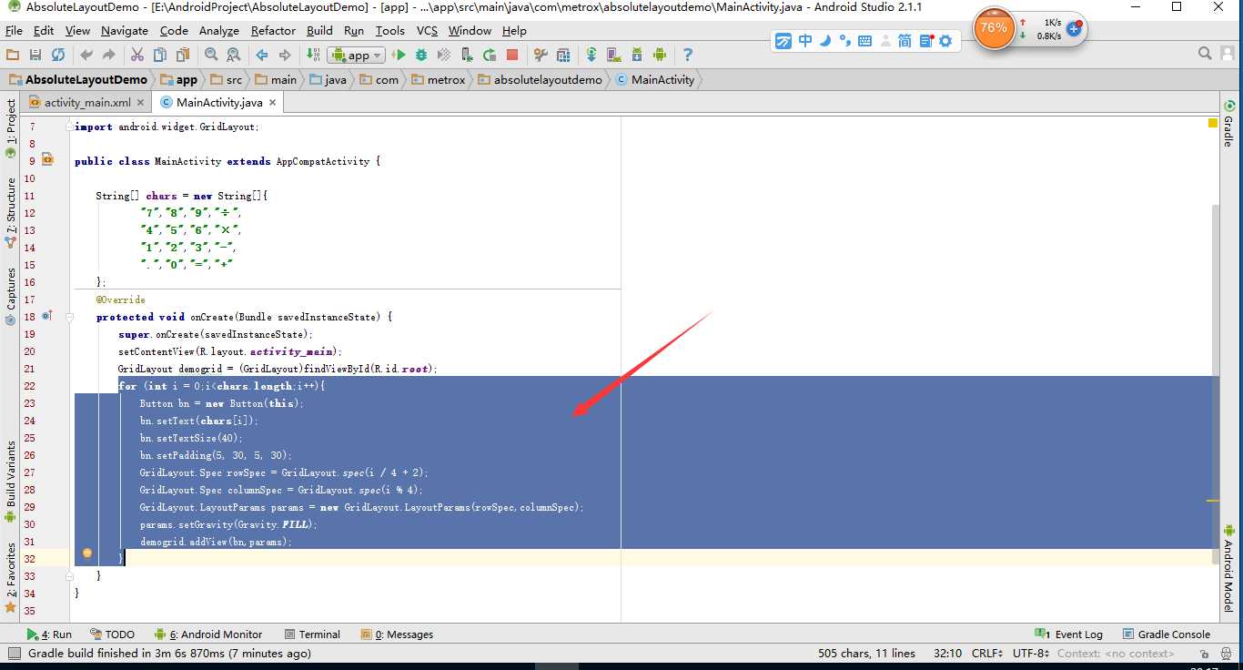Click the 32:10 cursor position indicator
Viewport: 1243px width, 670px height.
[x=947, y=653]
